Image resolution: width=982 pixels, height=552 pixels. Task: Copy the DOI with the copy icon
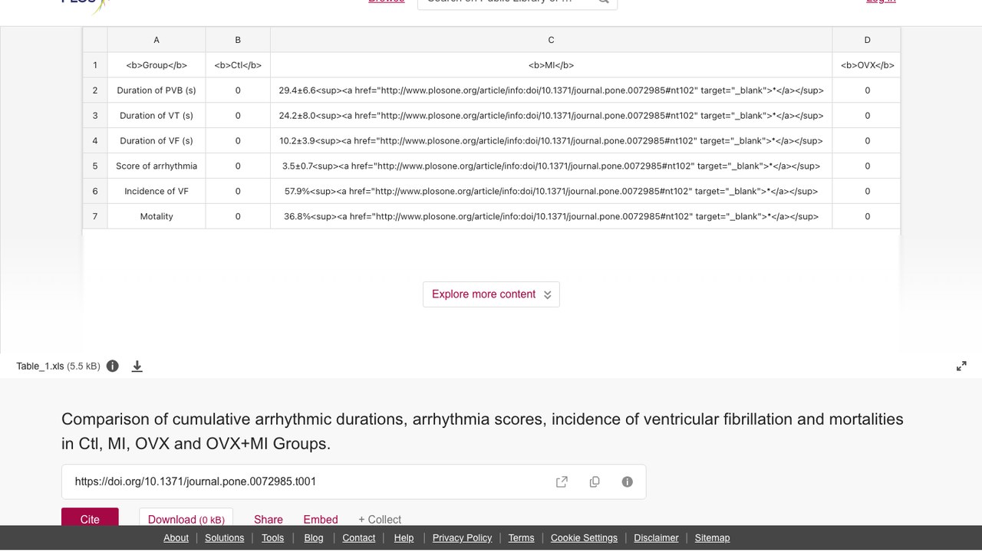[595, 481]
